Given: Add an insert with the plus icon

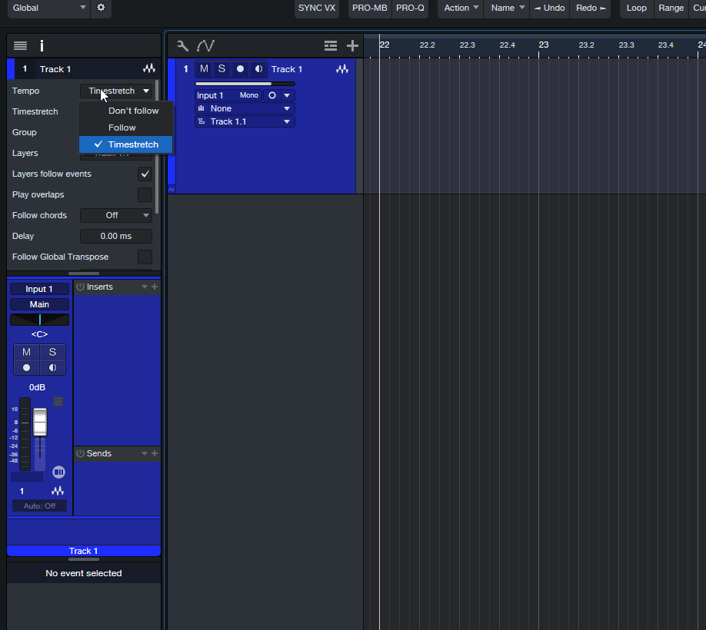Looking at the screenshot, I should 155,287.
